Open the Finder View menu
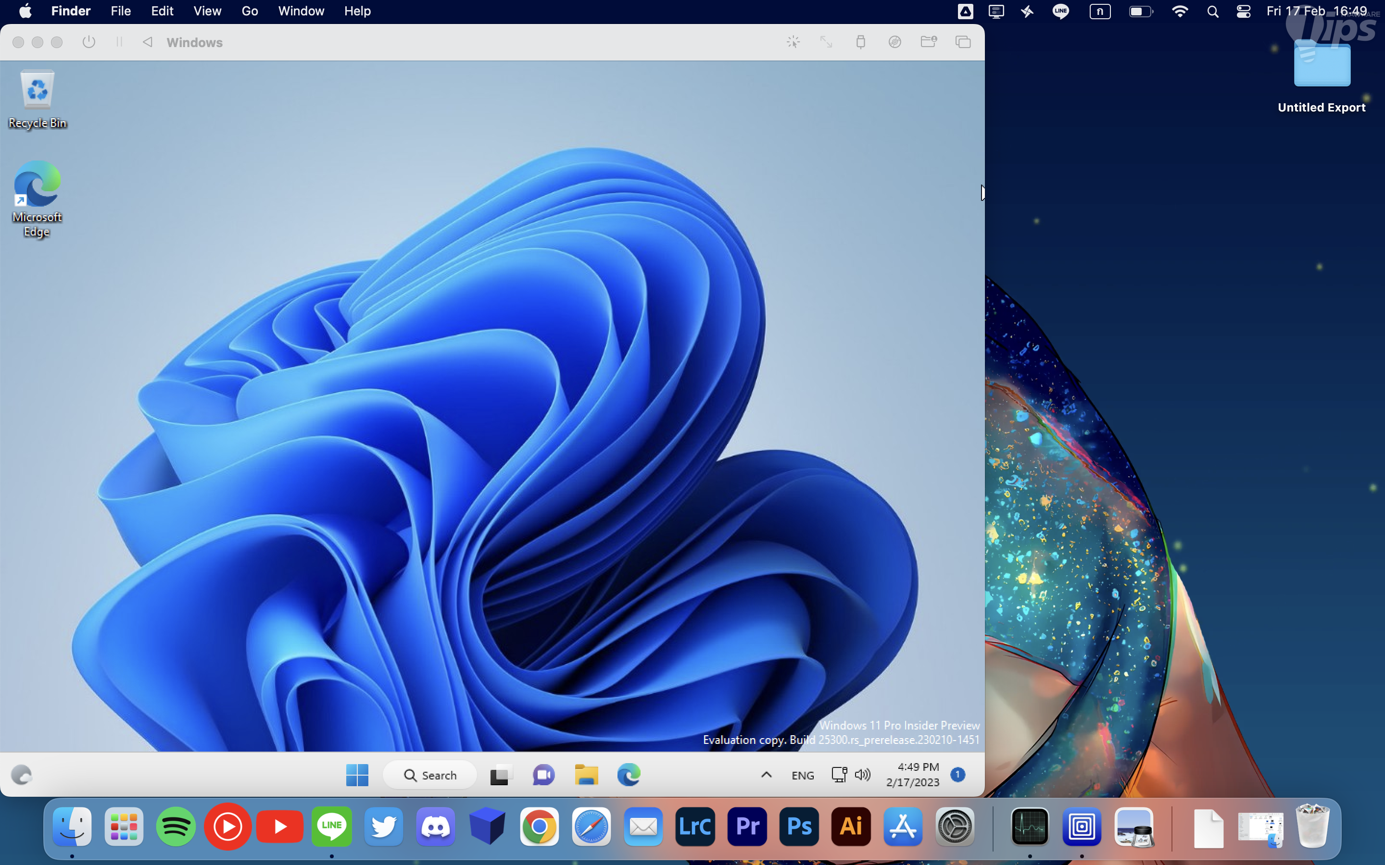1385x865 pixels. (x=207, y=11)
